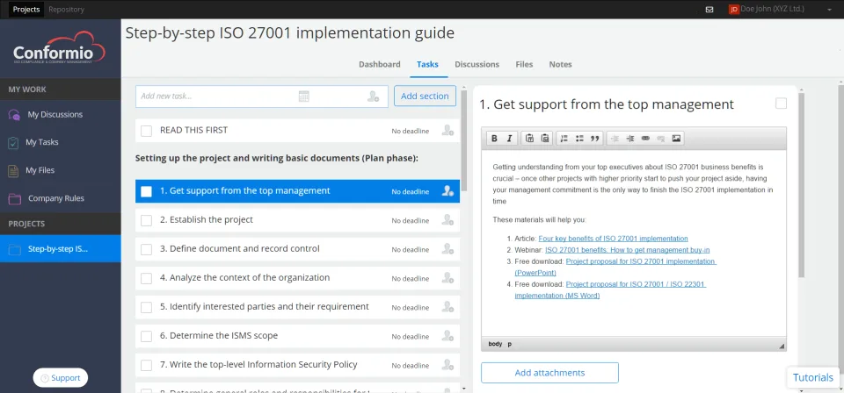Image resolution: width=844 pixels, height=393 pixels.
Task: Insert block quote in editor
Action: pyautogui.click(x=595, y=139)
